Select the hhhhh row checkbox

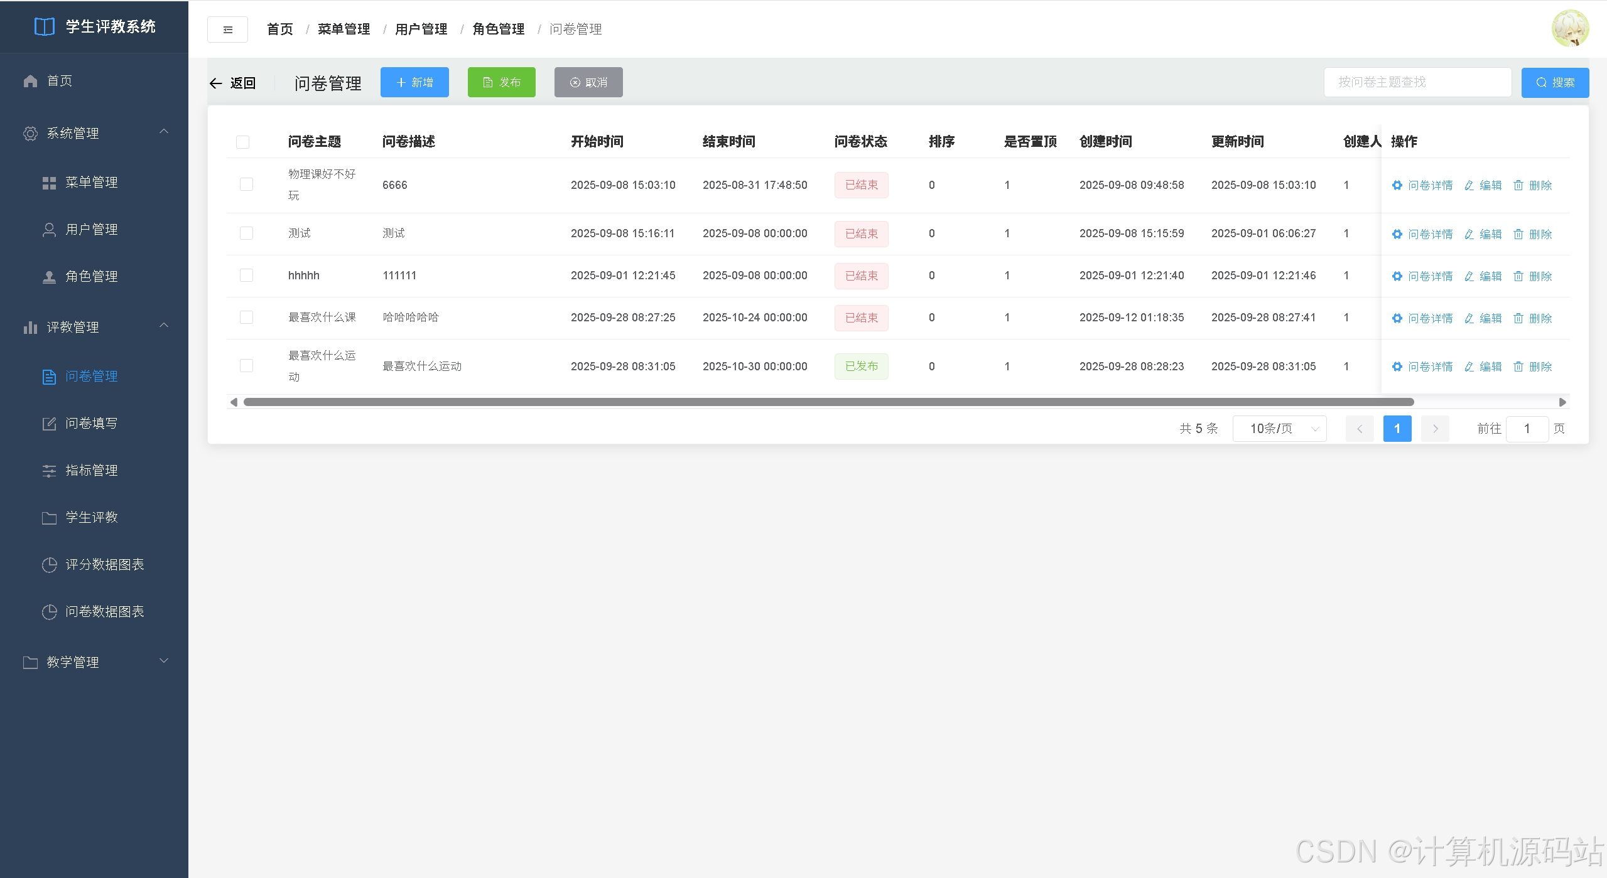coord(246,276)
